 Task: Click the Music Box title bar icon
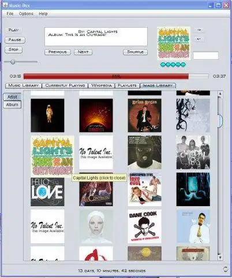coord(5,5)
